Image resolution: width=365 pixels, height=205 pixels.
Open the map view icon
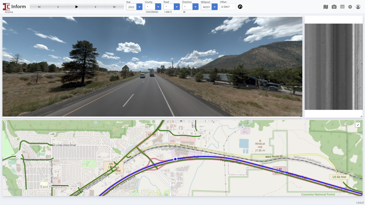click(326, 7)
